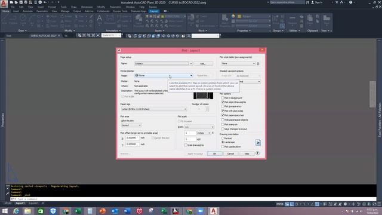Click the plot style table edit icon
Screen dimensions: 382x215
tap(258, 64)
